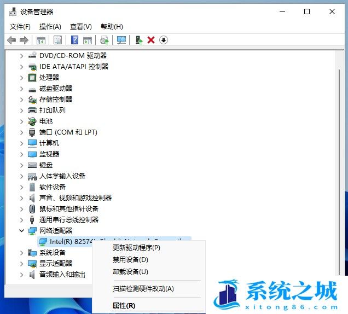Click the vertical scrollbar of device tree
Screen dimensions: 348x314
pyautogui.click(x=339, y=172)
